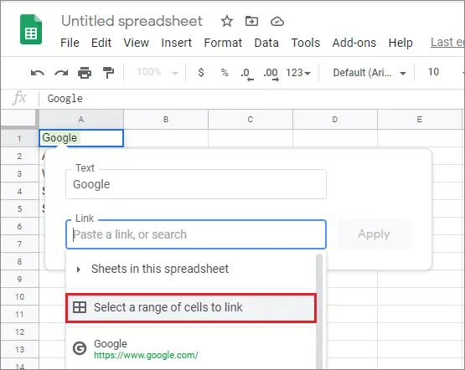Screen dimensions: 465x370
Task: Format as currency with dollar icon
Action: pos(201,72)
